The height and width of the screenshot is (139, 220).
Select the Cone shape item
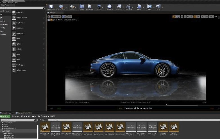[28, 54]
